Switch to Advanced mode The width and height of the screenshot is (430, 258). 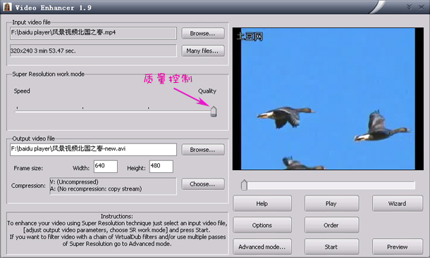click(x=262, y=247)
